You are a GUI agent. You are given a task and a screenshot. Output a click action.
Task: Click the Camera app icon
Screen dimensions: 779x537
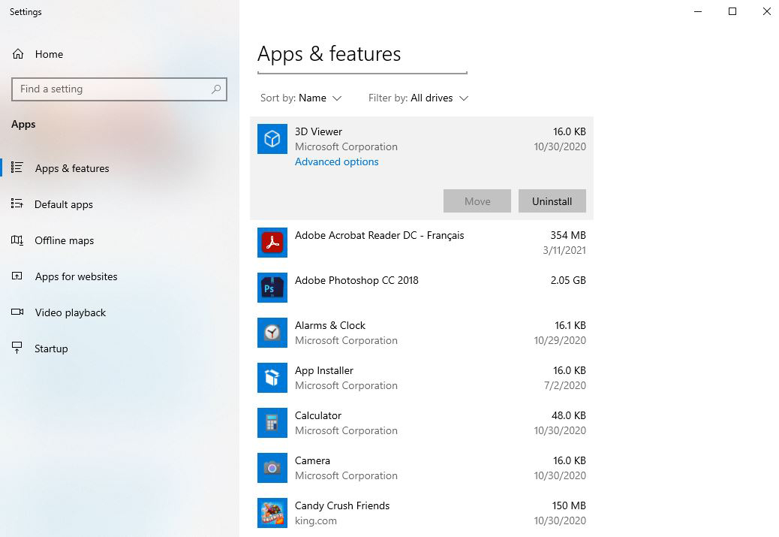coord(272,468)
